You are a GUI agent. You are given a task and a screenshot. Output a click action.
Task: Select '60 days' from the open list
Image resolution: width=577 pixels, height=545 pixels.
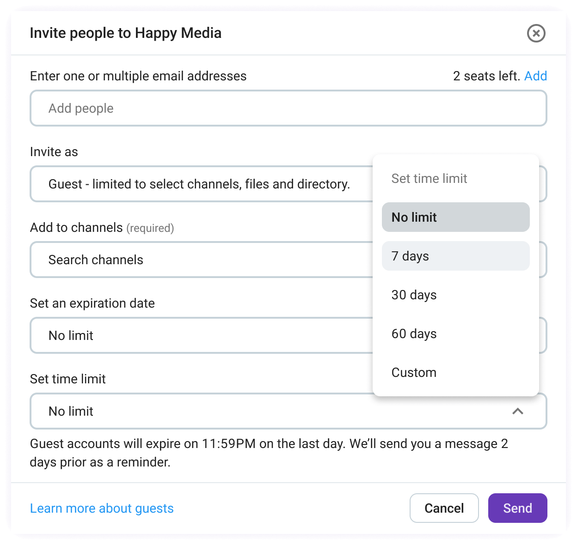point(413,333)
